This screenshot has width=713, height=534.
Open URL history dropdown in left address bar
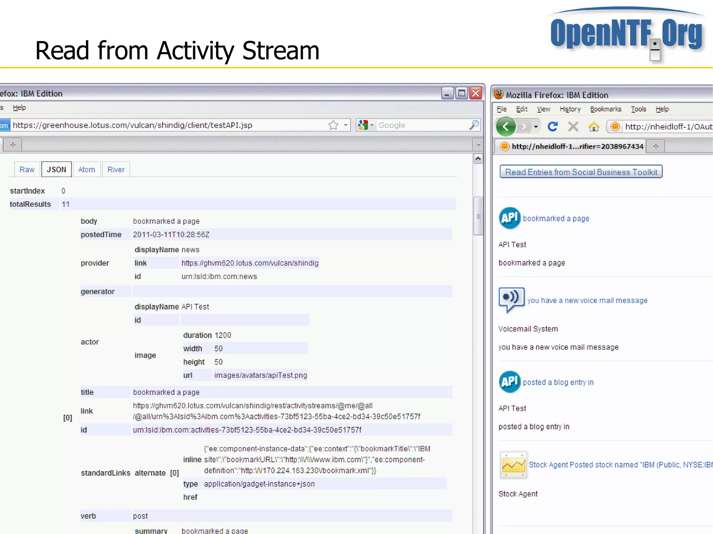tap(345, 125)
